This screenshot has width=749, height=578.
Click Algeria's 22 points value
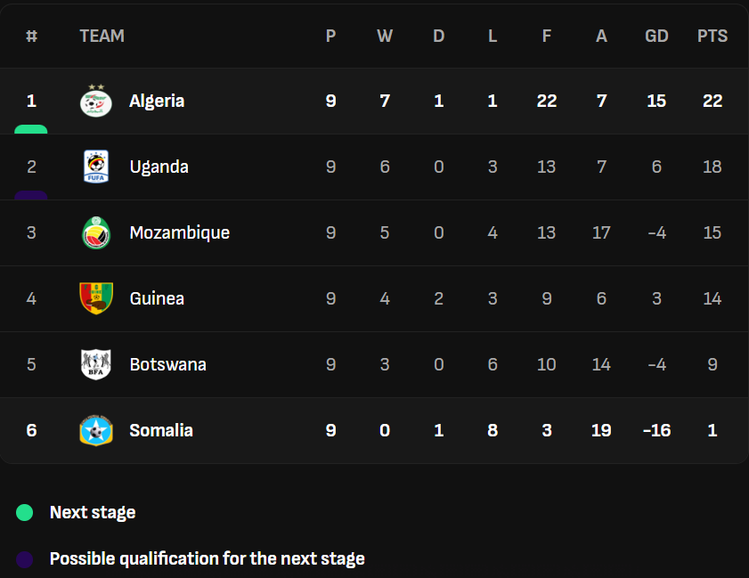coord(712,101)
